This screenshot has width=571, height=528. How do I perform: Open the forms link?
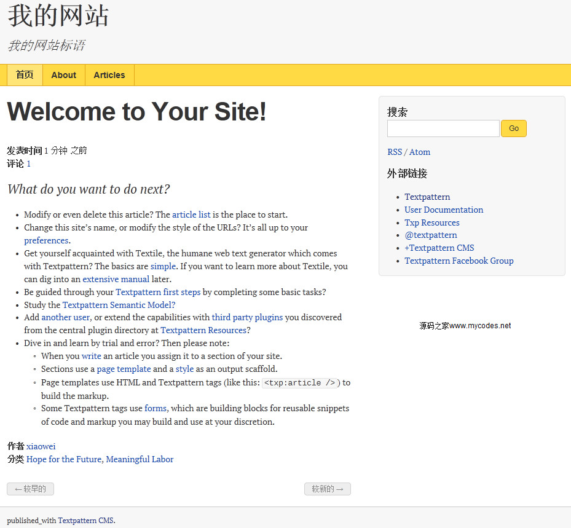point(156,409)
